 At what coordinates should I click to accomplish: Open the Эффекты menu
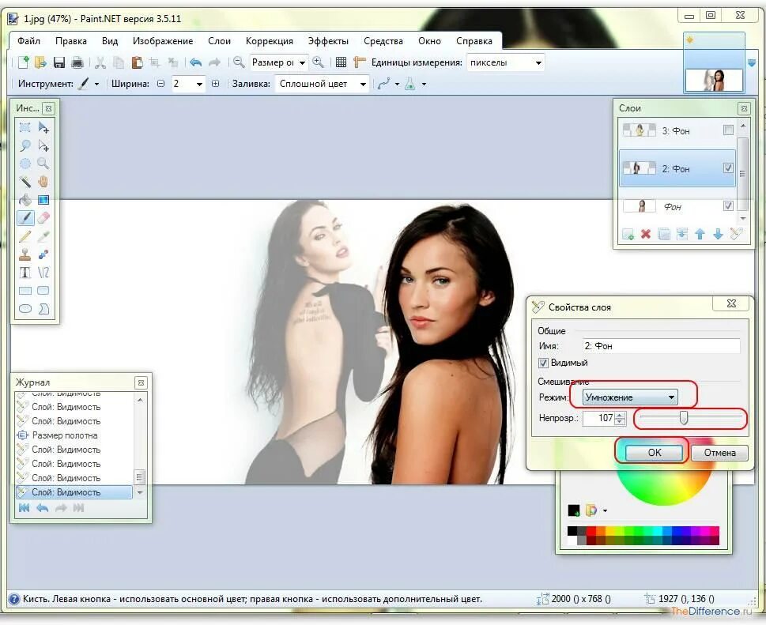click(328, 41)
